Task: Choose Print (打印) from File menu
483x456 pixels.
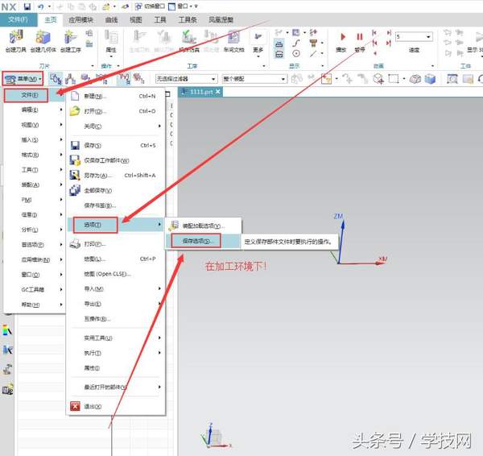Action: pyautogui.click(x=115, y=244)
